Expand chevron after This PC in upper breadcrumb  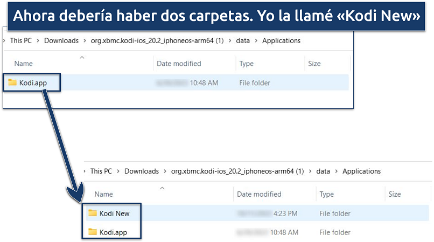point(38,41)
